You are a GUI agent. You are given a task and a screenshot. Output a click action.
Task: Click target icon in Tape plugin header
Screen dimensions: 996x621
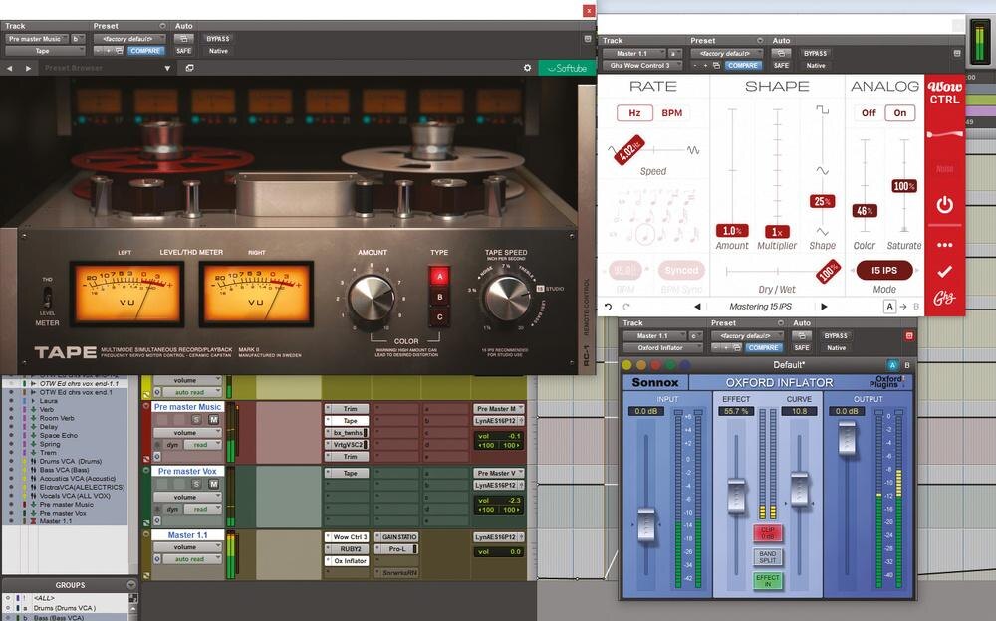[x=588, y=39]
